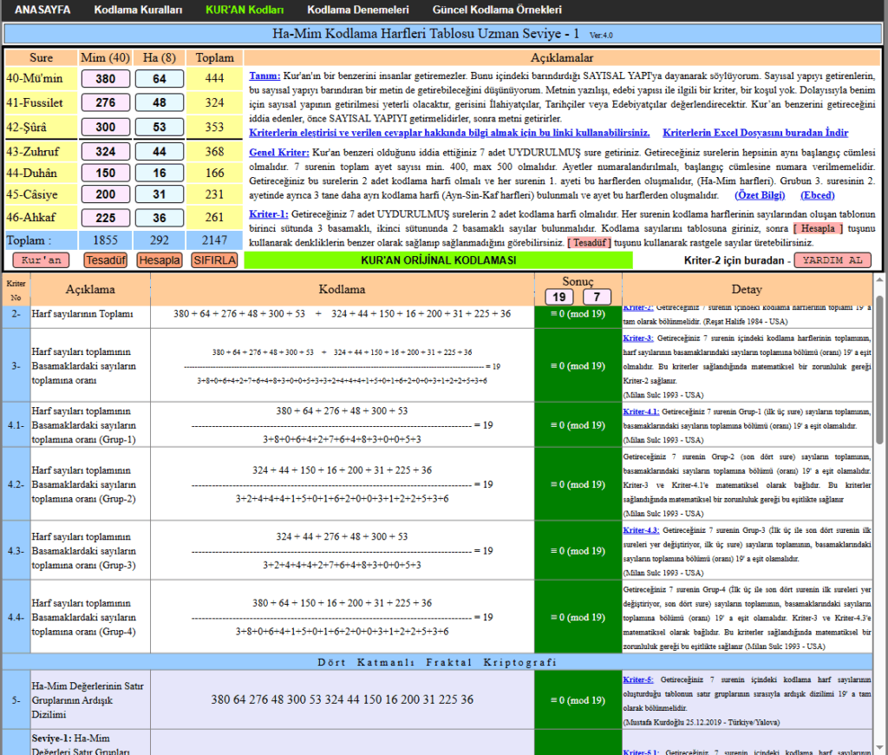The image size is (888, 755).
Task: Click the '43-Zuhruf' sure label
Action: tap(32, 152)
